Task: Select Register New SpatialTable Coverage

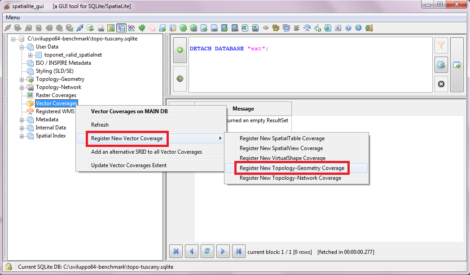Action: (x=296, y=138)
